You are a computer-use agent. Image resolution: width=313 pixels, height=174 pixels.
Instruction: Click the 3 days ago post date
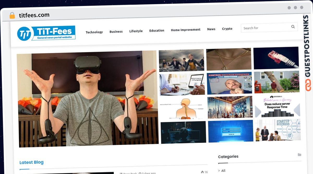pyautogui.click(x=149, y=173)
